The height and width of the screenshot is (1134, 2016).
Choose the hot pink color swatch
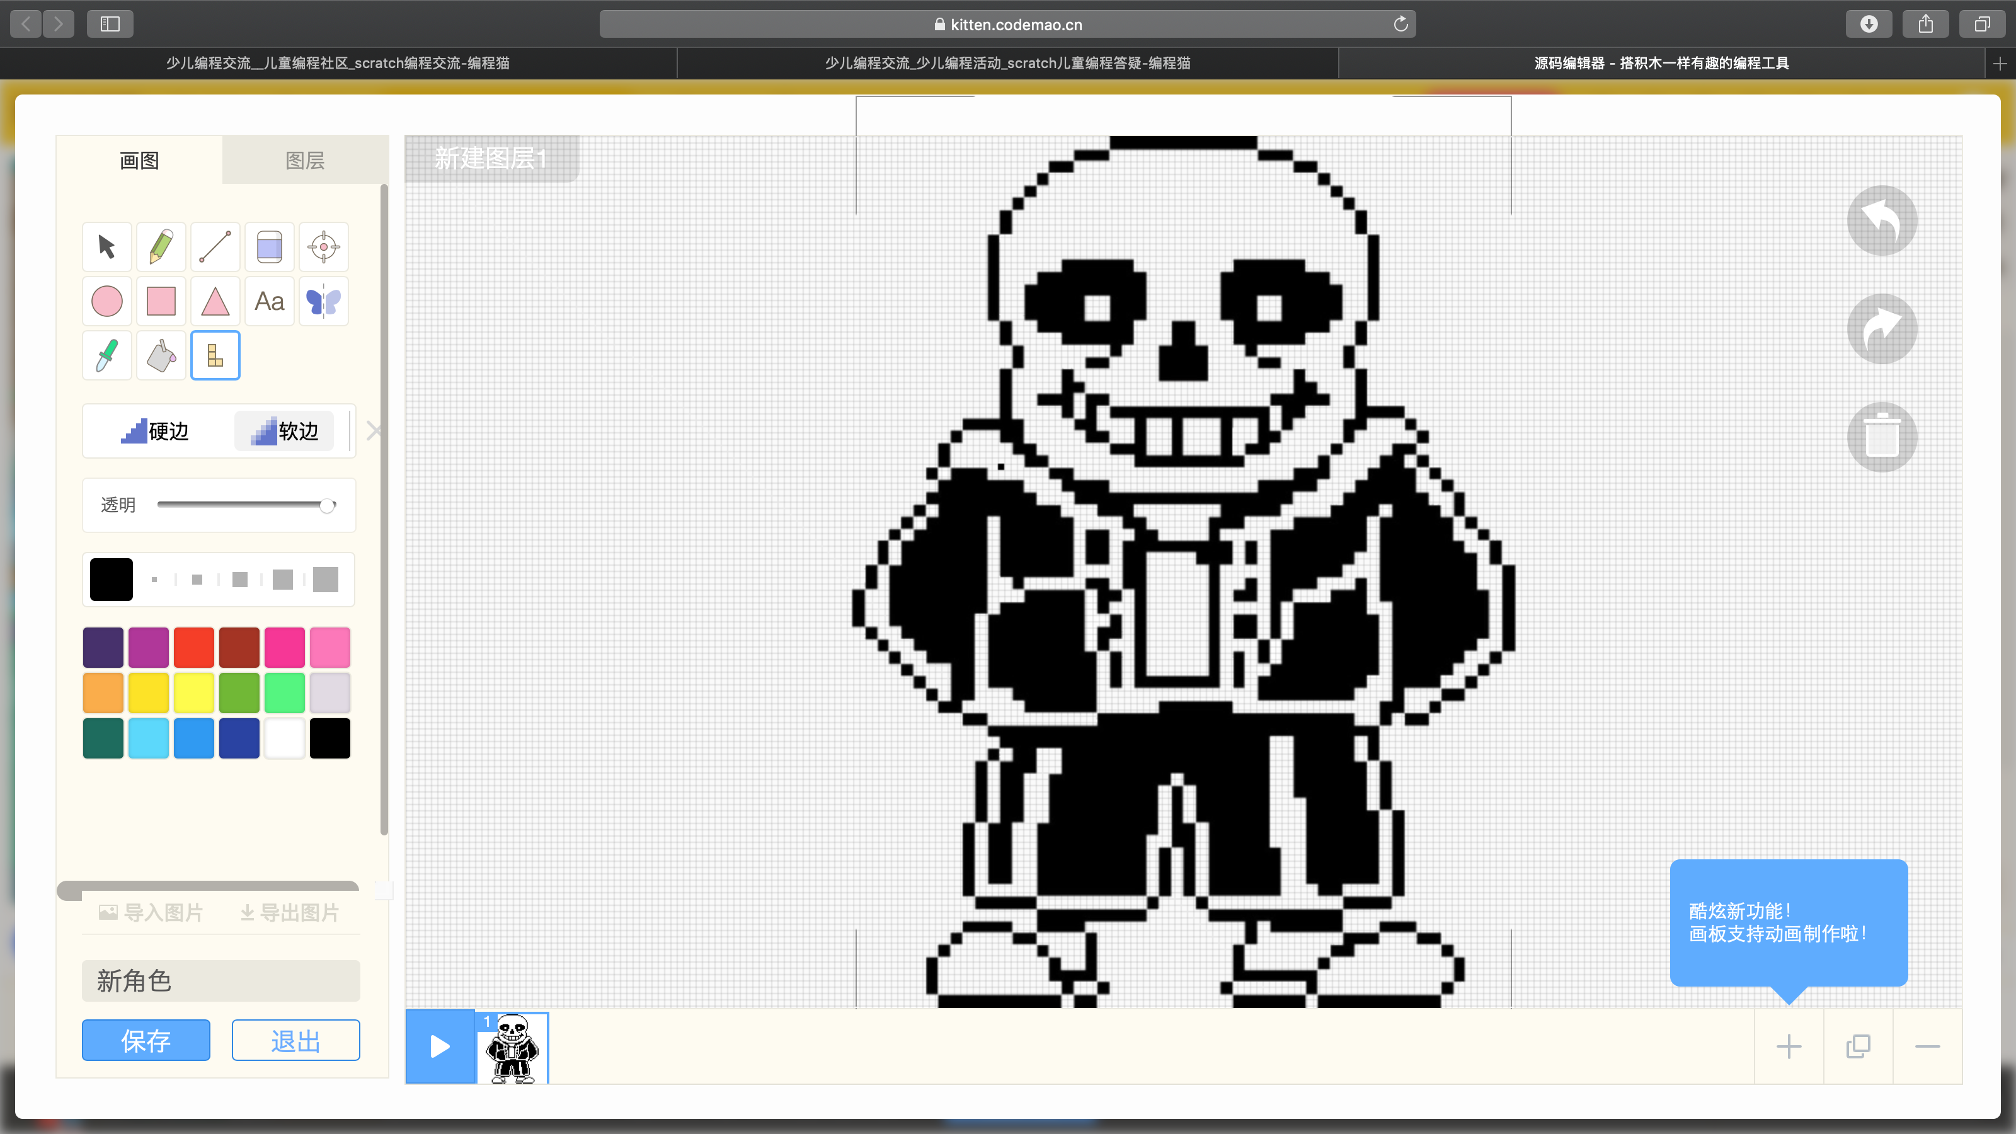pyautogui.click(x=285, y=648)
